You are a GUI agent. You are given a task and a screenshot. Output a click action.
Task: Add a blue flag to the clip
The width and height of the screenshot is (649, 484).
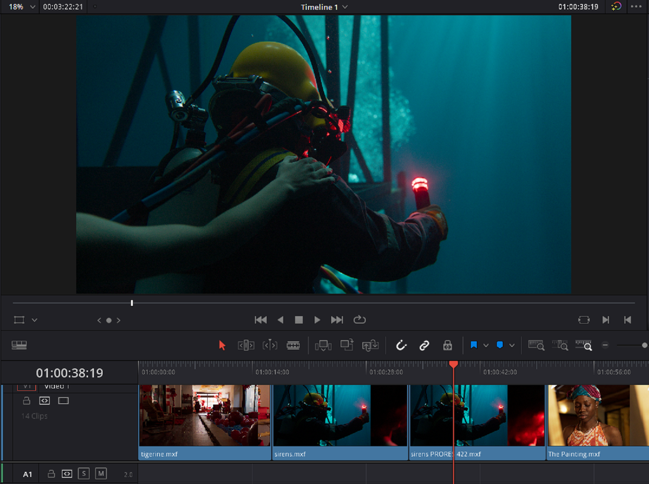[x=474, y=345]
